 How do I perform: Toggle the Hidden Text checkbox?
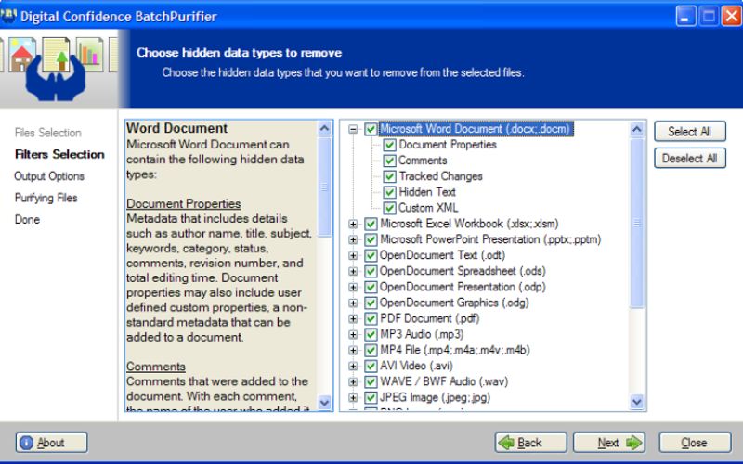(389, 192)
